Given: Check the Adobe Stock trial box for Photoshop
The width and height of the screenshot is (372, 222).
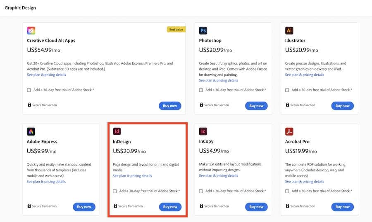Looking at the screenshot, I should coord(201,90).
